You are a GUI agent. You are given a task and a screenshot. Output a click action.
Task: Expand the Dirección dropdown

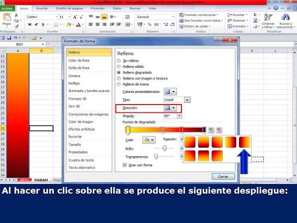point(170,108)
